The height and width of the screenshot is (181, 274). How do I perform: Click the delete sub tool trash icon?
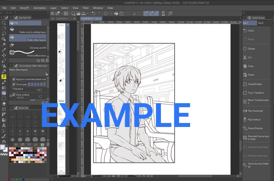(x=47, y=61)
